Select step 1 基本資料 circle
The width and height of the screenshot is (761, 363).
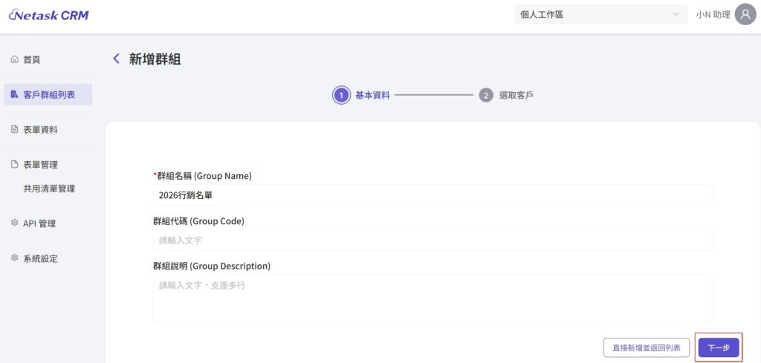[341, 96]
